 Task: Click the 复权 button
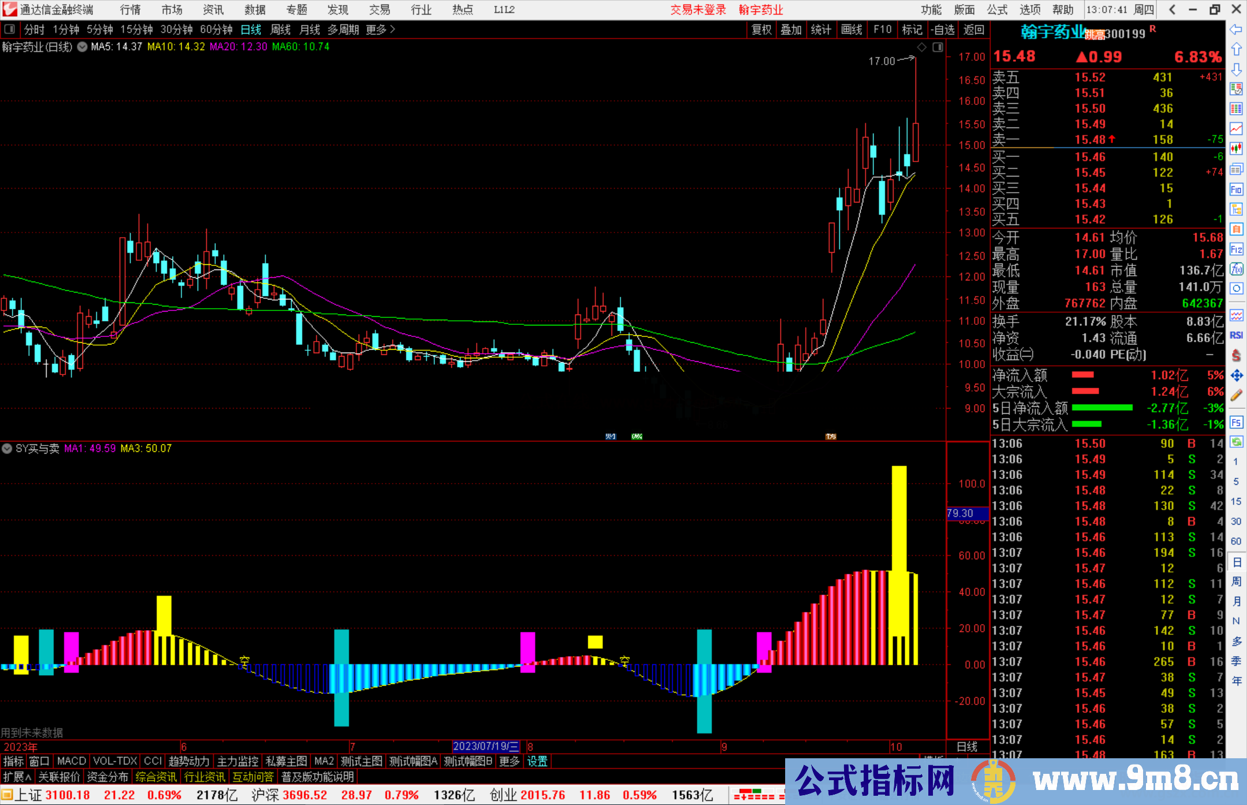761,29
